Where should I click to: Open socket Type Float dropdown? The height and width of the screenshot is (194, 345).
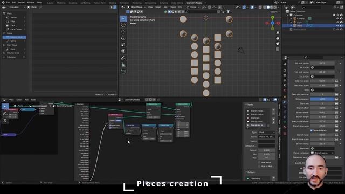266,133
